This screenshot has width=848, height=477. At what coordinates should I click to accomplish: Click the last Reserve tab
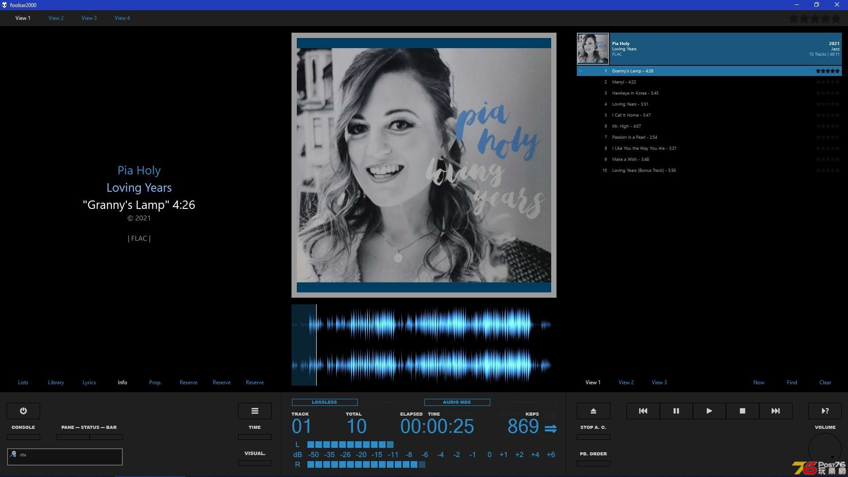coord(255,382)
